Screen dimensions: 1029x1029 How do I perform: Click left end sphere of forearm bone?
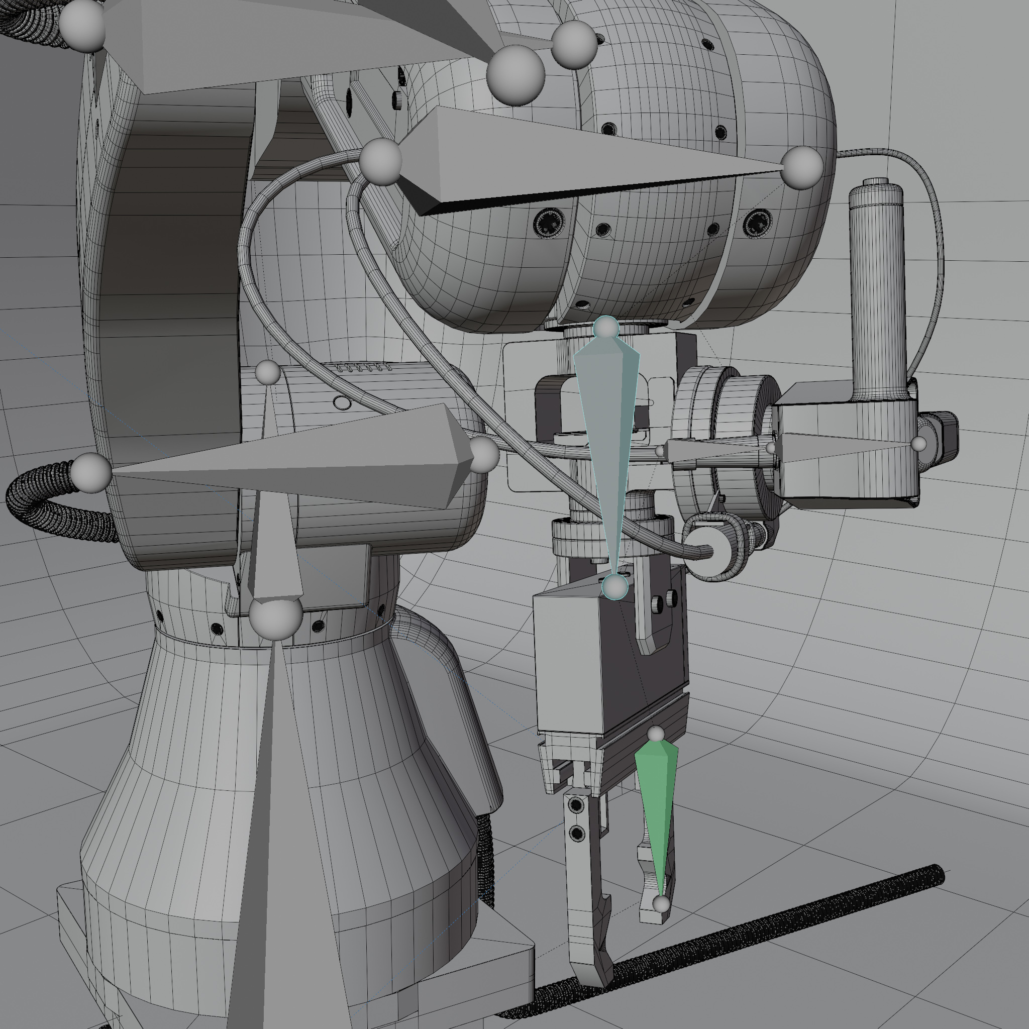tap(380, 161)
